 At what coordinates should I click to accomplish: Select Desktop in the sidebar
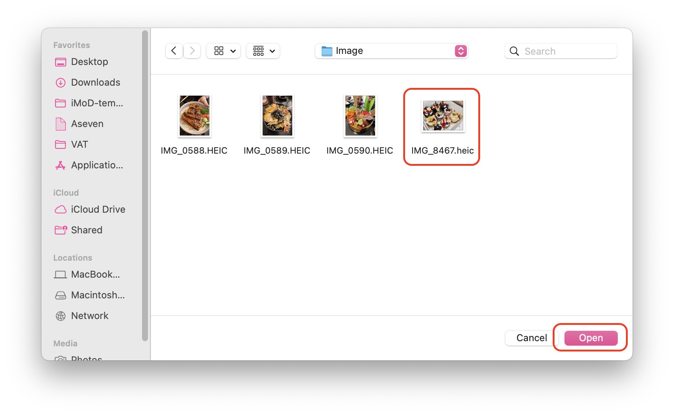click(89, 62)
